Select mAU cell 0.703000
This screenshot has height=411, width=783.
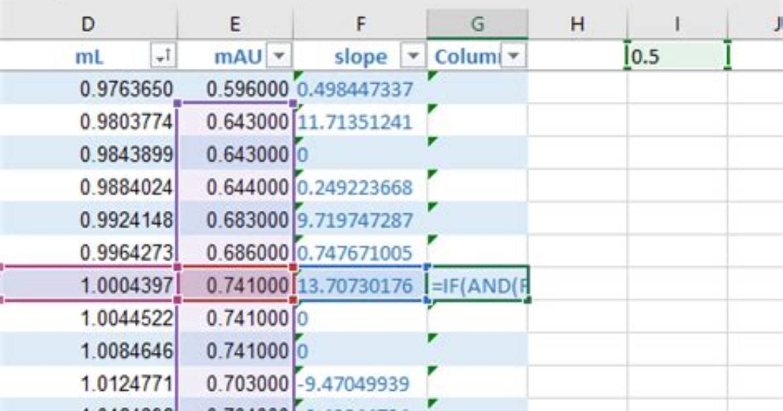click(x=235, y=384)
